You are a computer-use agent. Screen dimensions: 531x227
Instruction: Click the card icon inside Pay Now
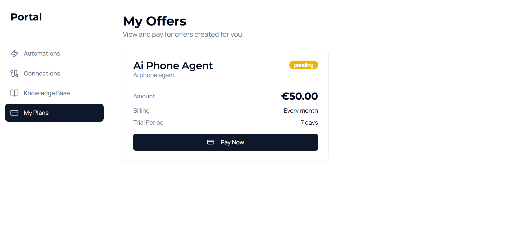tap(210, 142)
